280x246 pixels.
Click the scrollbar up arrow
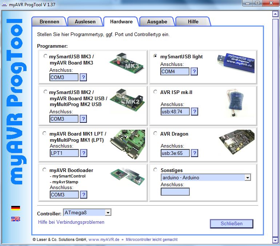pos(275,14)
